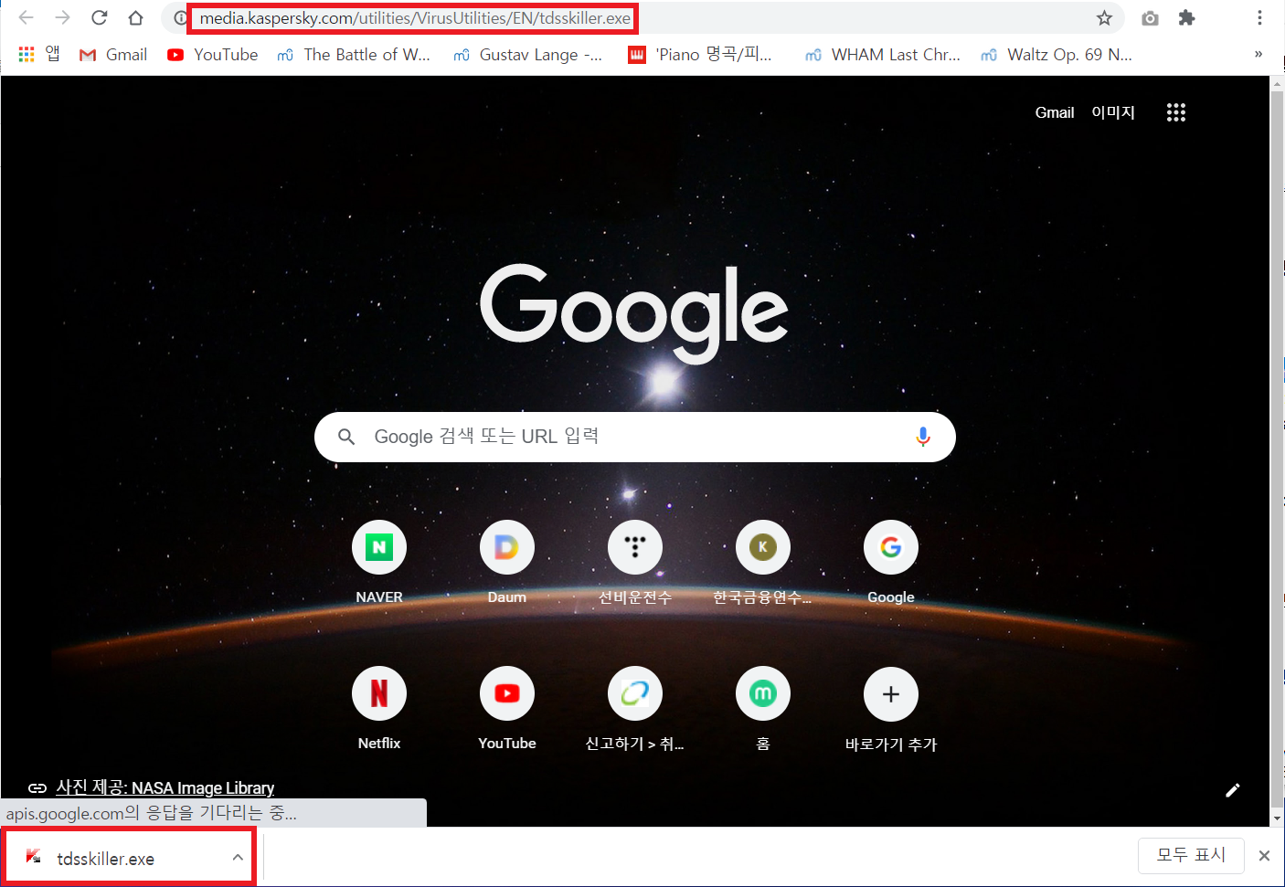
Task: Open the Chrome three-dot menu
Action: click(1259, 17)
